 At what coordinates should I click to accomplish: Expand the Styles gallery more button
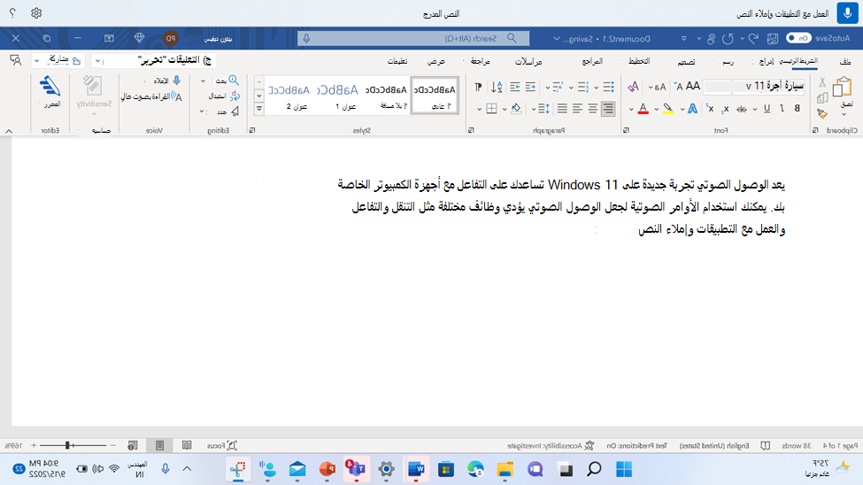(x=259, y=109)
